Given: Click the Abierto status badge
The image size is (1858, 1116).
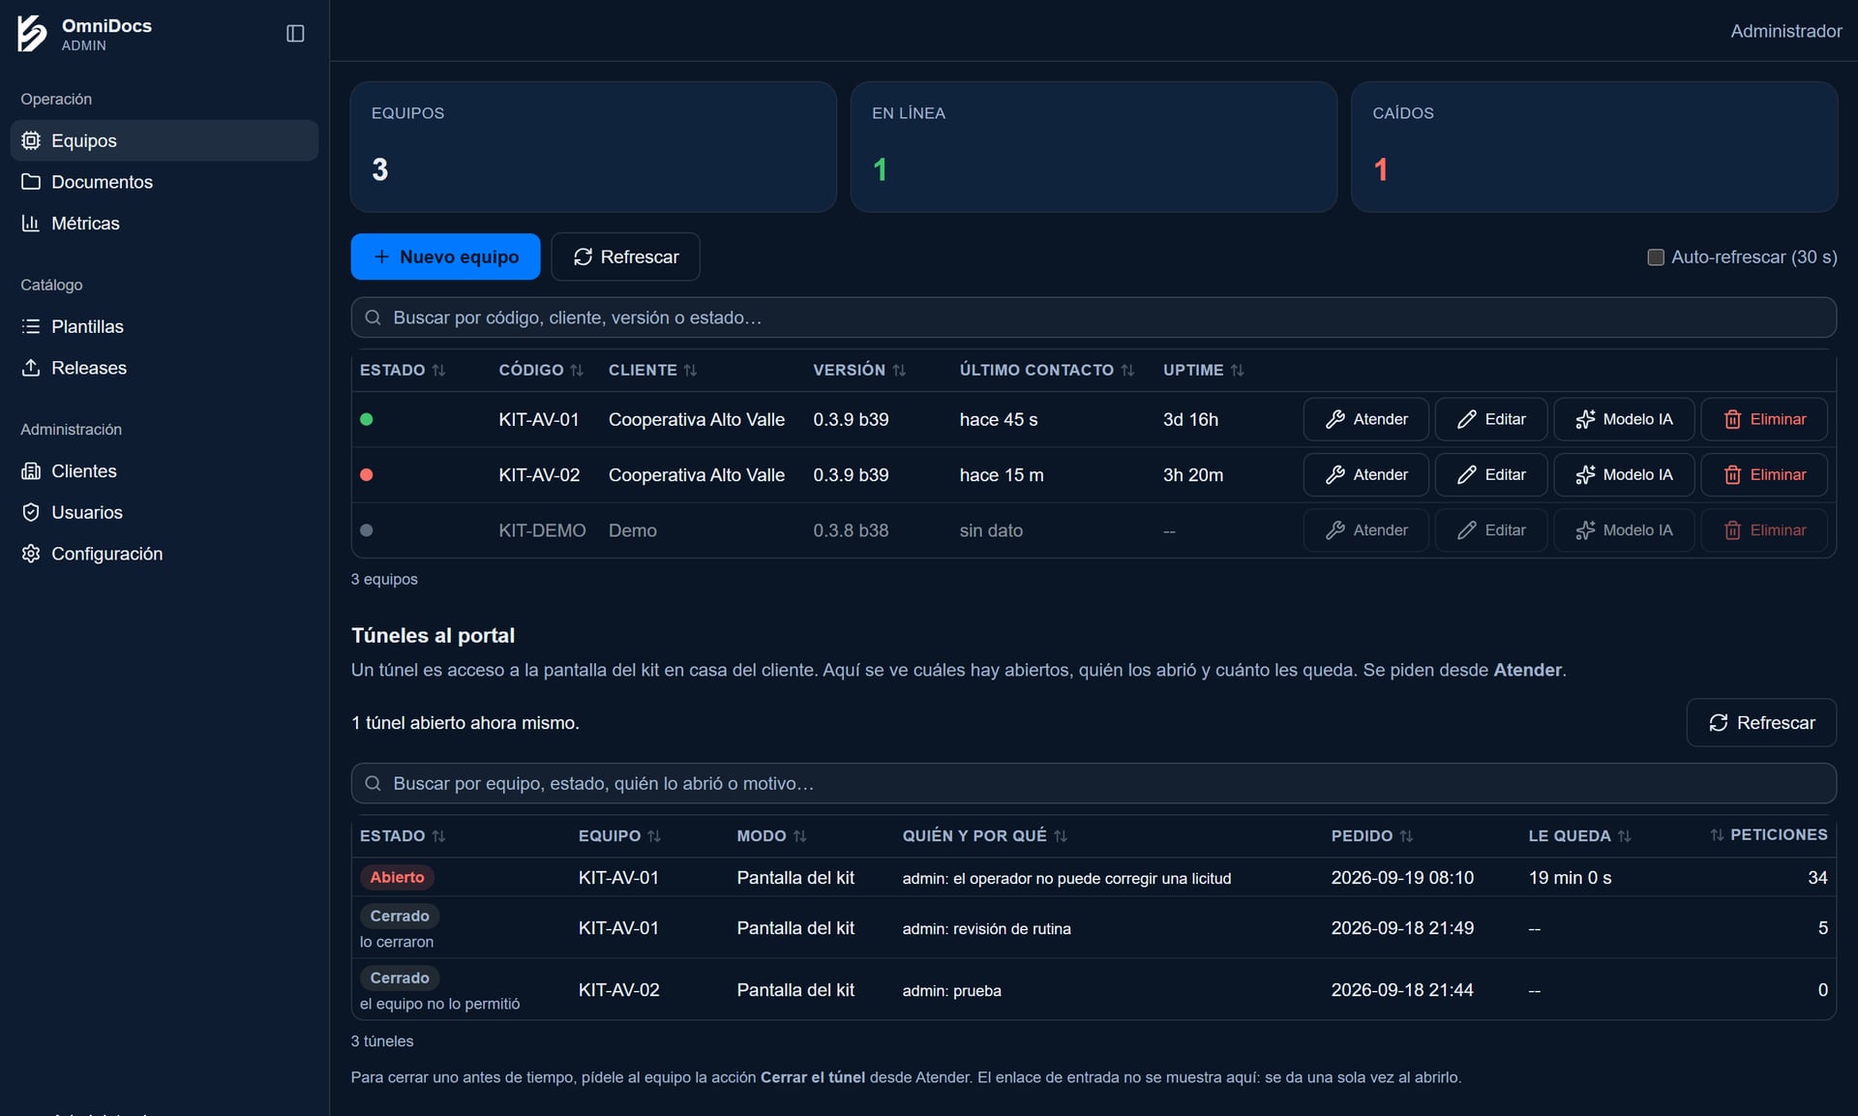Looking at the screenshot, I should [397, 877].
